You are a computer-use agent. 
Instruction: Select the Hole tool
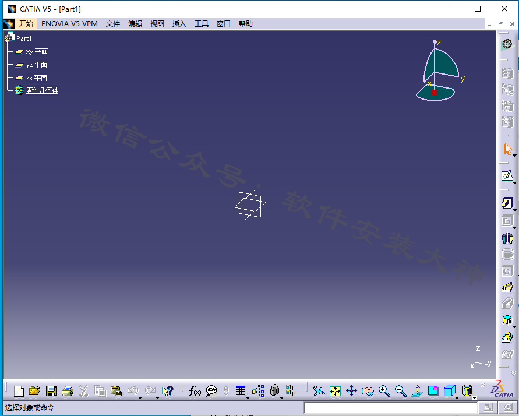pos(507,271)
